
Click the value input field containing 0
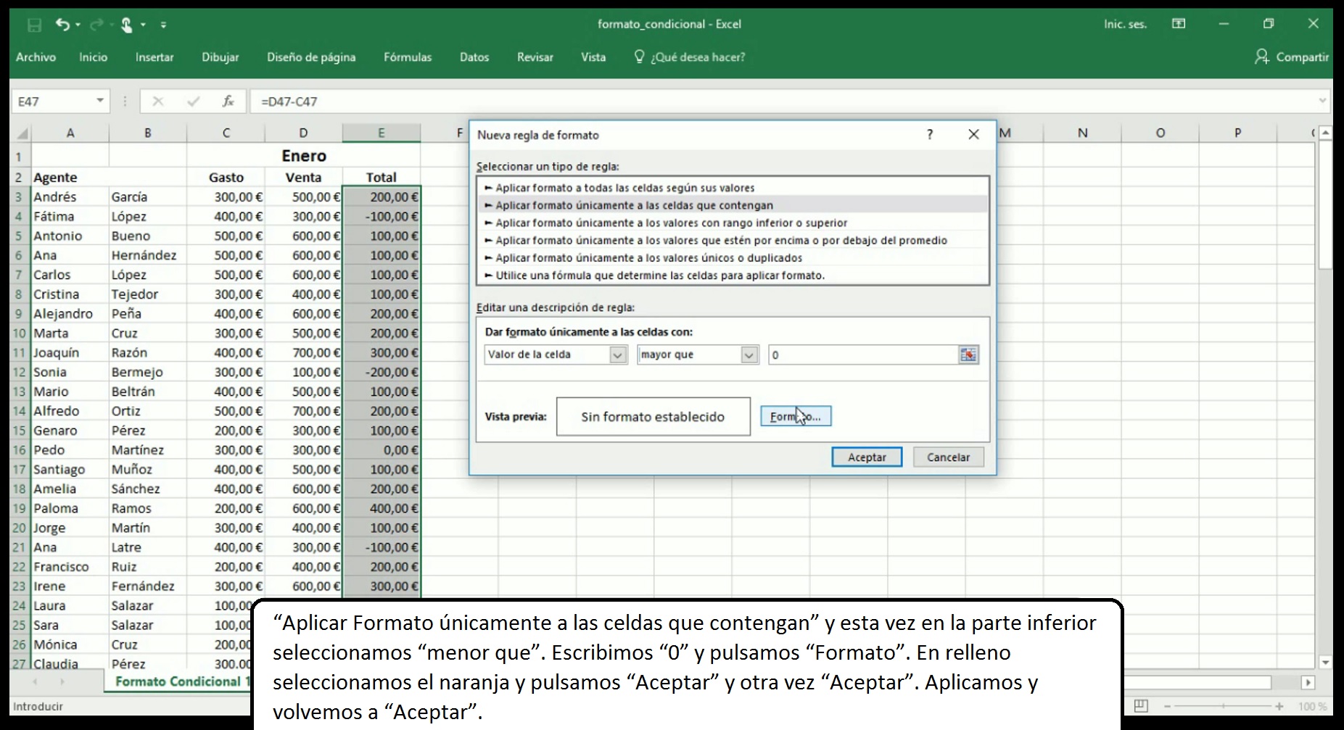pos(863,354)
